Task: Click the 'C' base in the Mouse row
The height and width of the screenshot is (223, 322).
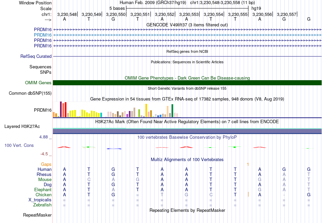Action: click(89, 180)
